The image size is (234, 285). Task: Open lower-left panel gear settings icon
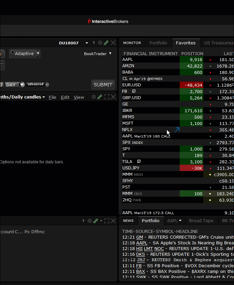pos(90,221)
